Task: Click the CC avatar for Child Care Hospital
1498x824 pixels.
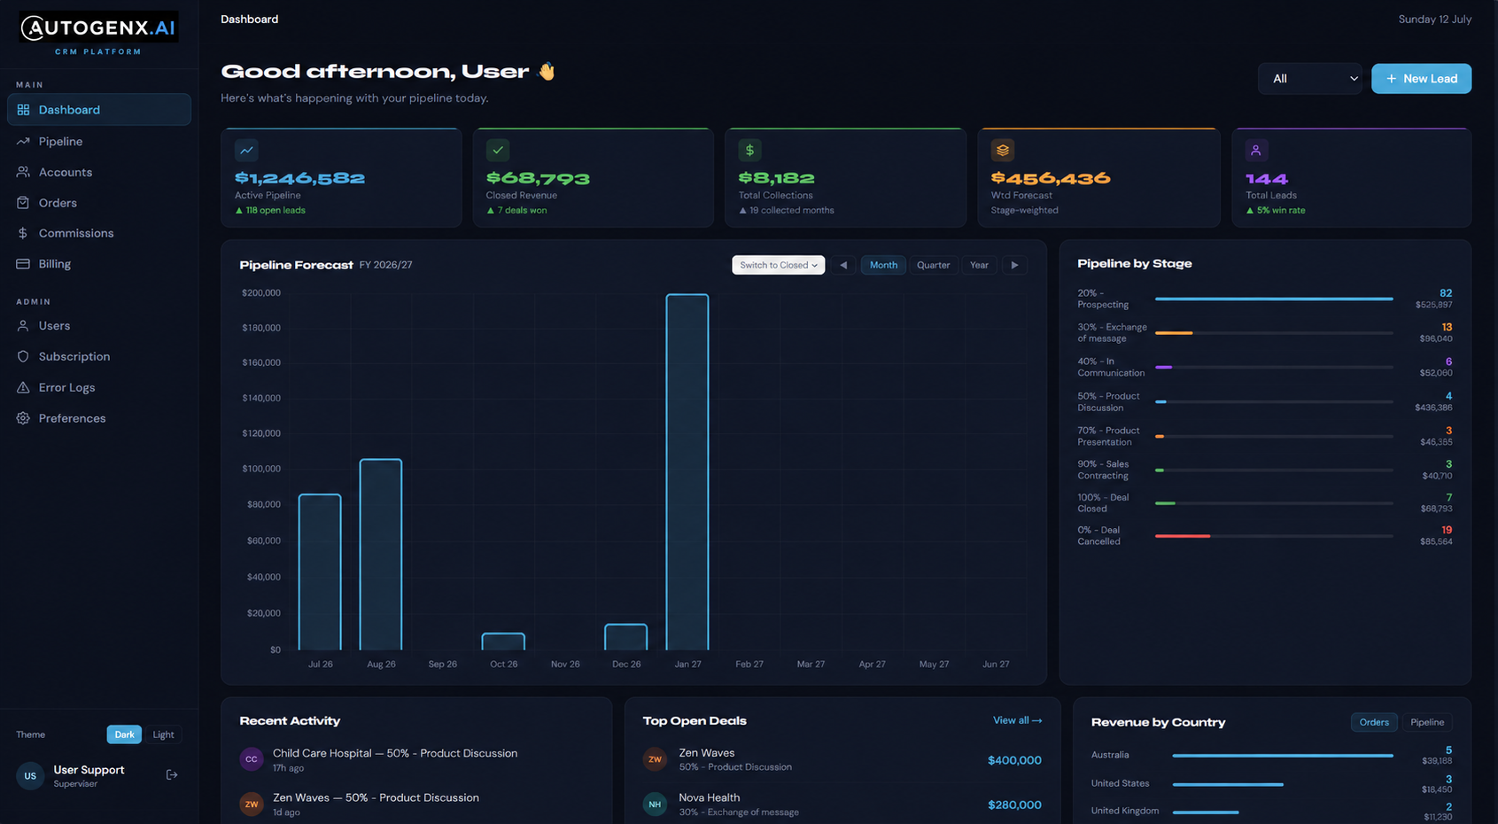Action: pos(252,759)
